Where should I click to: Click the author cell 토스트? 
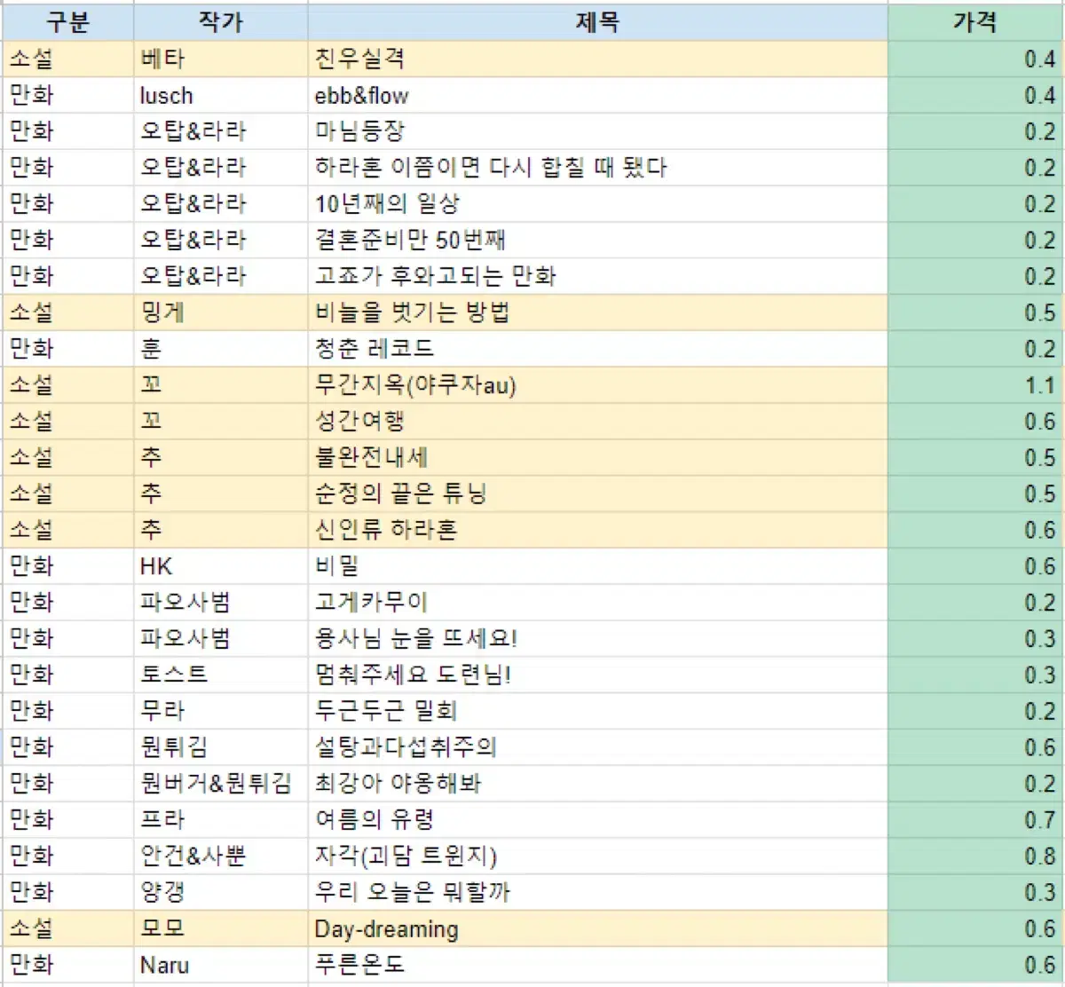click(x=220, y=675)
